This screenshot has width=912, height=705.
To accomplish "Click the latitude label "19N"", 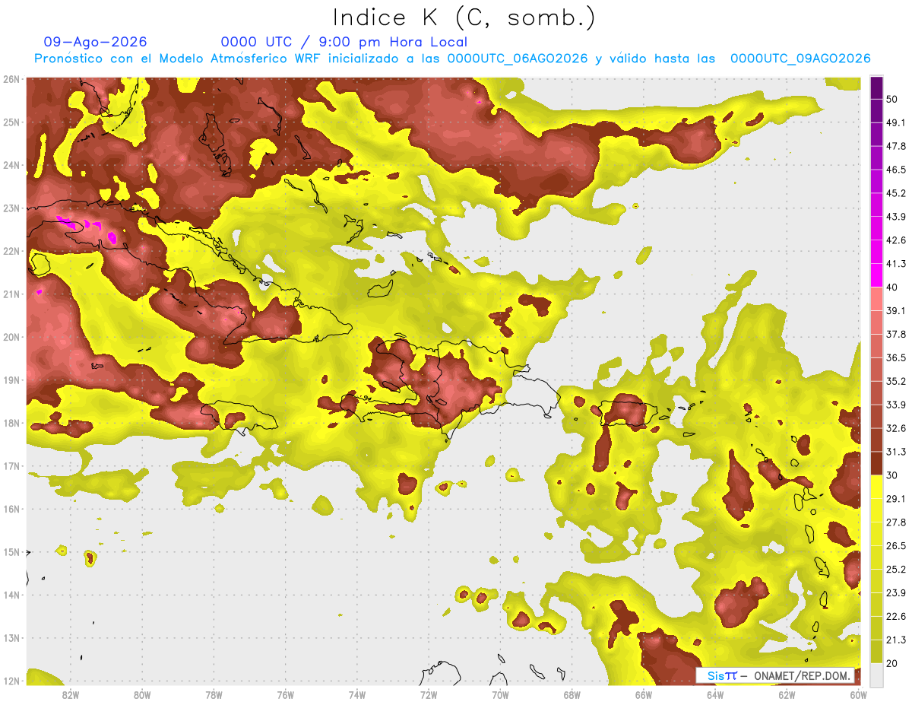I will point(11,379).
